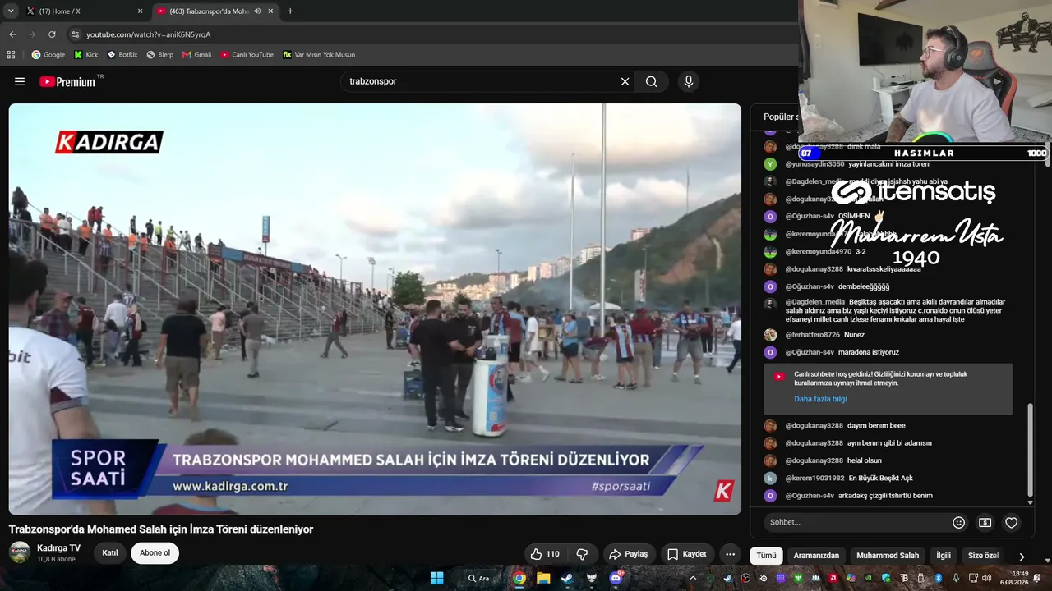Save video using Kaydet button

pyautogui.click(x=687, y=554)
